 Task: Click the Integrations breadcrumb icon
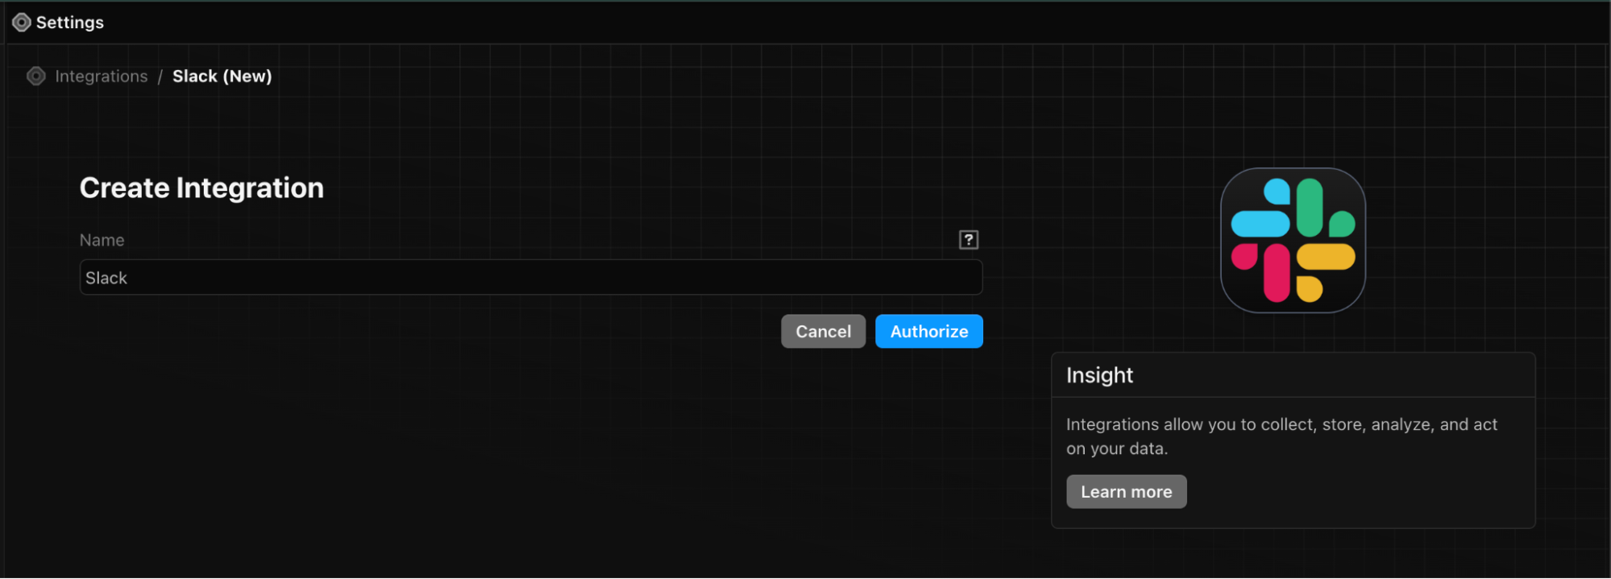36,77
